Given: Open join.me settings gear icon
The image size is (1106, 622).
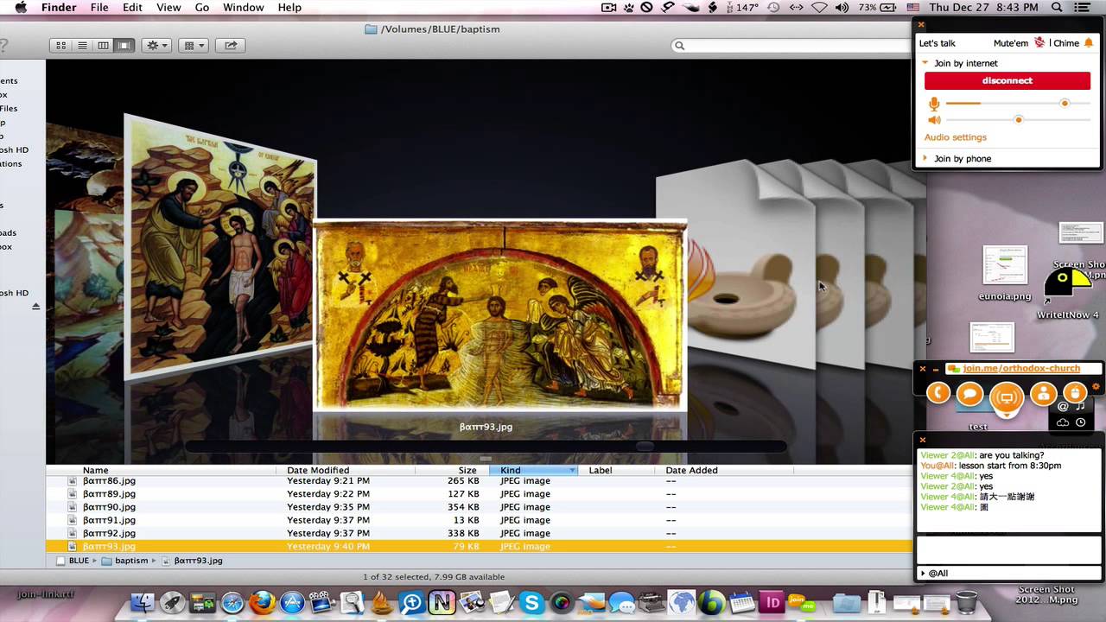Looking at the screenshot, I should [x=1096, y=387].
